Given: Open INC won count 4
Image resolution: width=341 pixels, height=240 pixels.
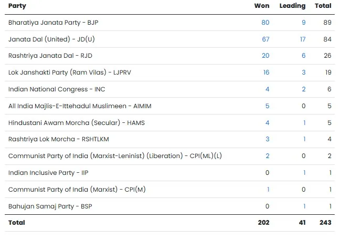Looking at the screenshot, I should [x=267, y=89].
